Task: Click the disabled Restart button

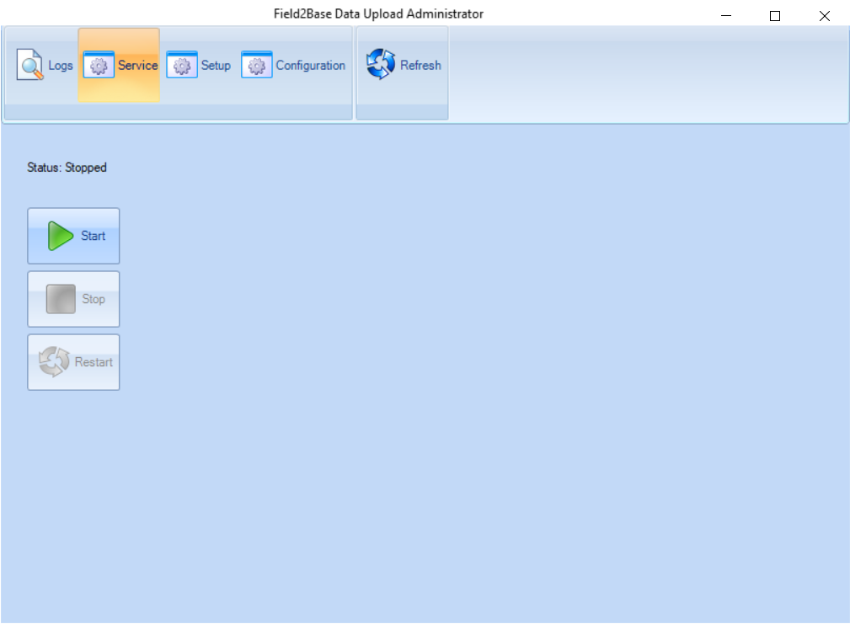Action: click(74, 362)
